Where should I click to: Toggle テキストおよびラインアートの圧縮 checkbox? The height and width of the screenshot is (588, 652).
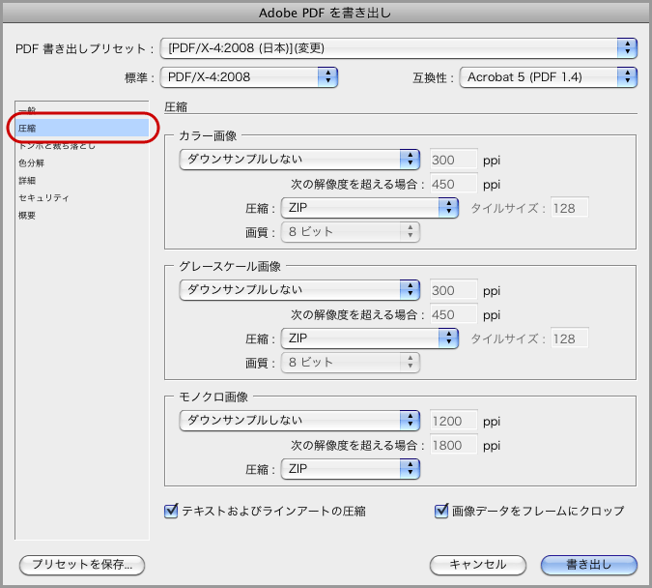click(171, 511)
